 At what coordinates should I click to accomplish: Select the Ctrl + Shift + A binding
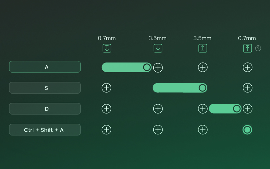(45, 130)
